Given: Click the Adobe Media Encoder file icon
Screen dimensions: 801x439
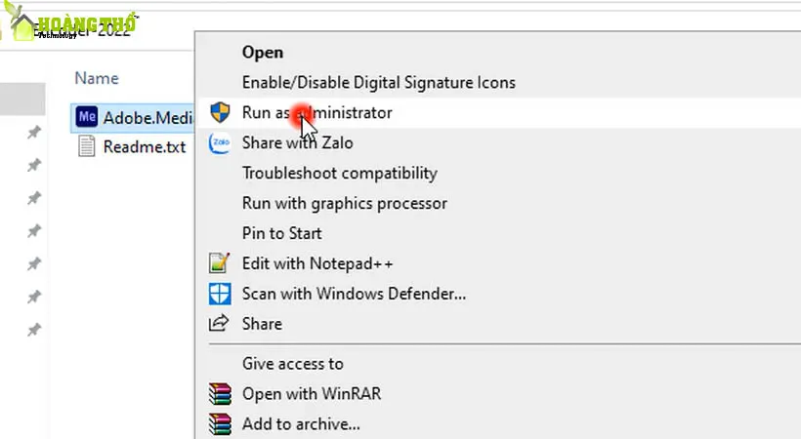Looking at the screenshot, I should point(87,116).
